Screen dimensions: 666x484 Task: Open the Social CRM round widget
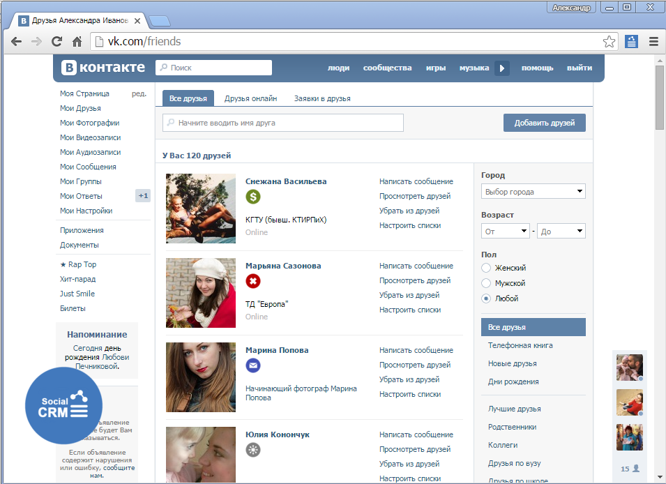point(63,406)
